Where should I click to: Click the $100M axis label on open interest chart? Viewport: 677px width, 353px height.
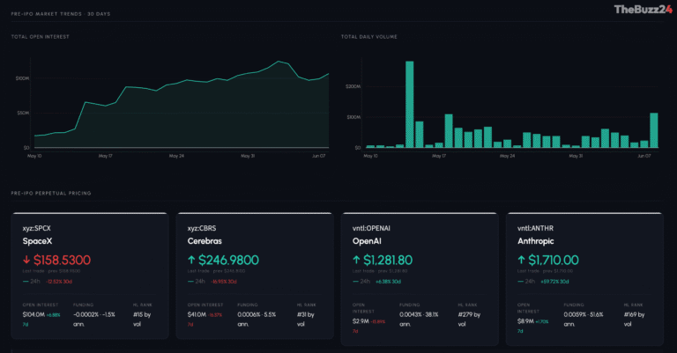coord(22,78)
